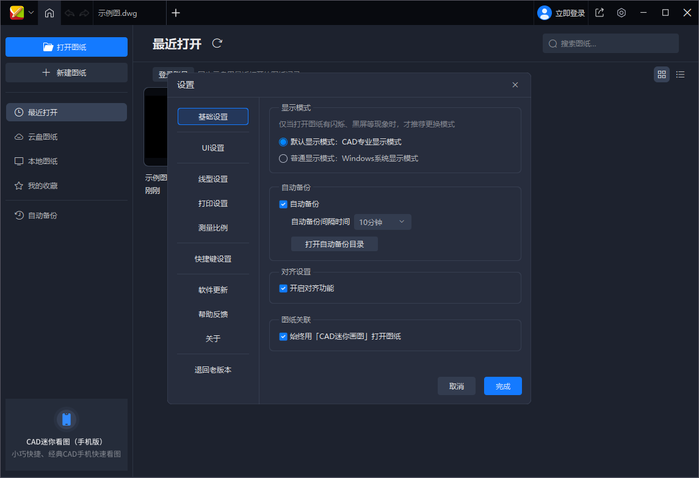Image resolution: width=699 pixels, height=478 pixels.
Task: Uncheck the 自动备份 checkbox
Action: click(283, 204)
